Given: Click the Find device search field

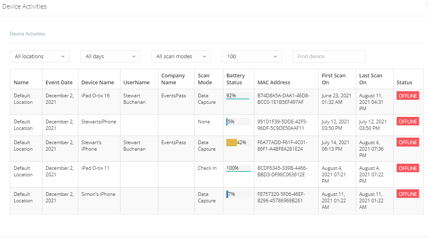Looking at the screenshot, I should click(x=329, y=57).
